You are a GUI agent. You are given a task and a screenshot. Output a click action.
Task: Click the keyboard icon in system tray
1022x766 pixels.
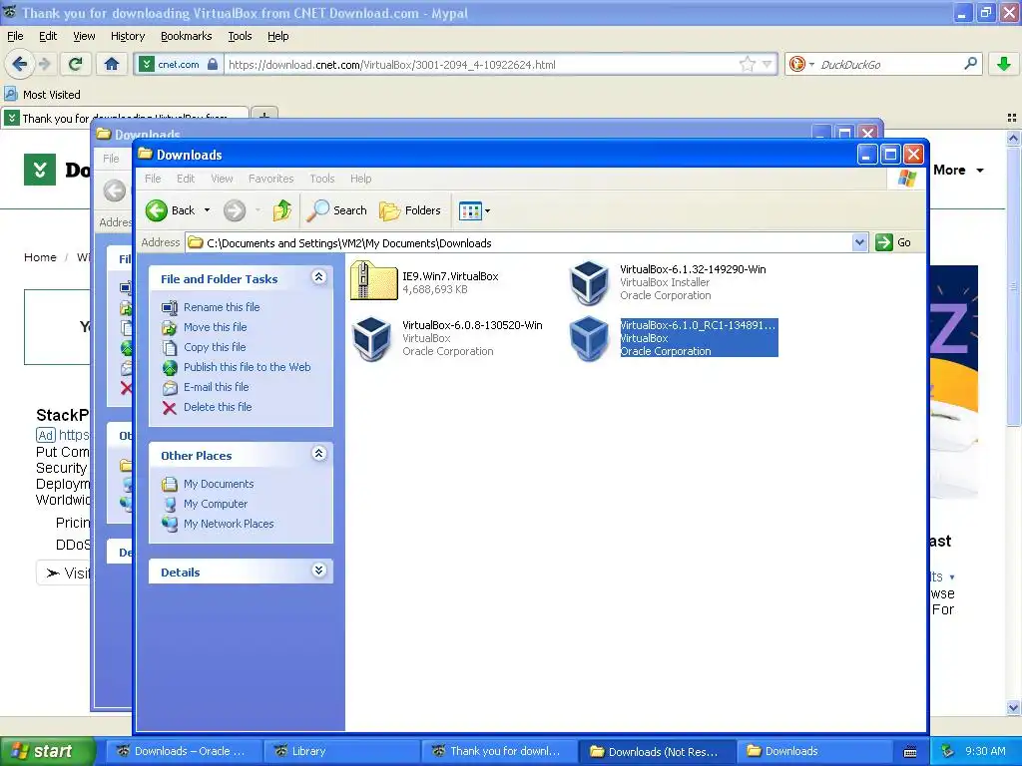pyautogui.click(x=910, y=752)
